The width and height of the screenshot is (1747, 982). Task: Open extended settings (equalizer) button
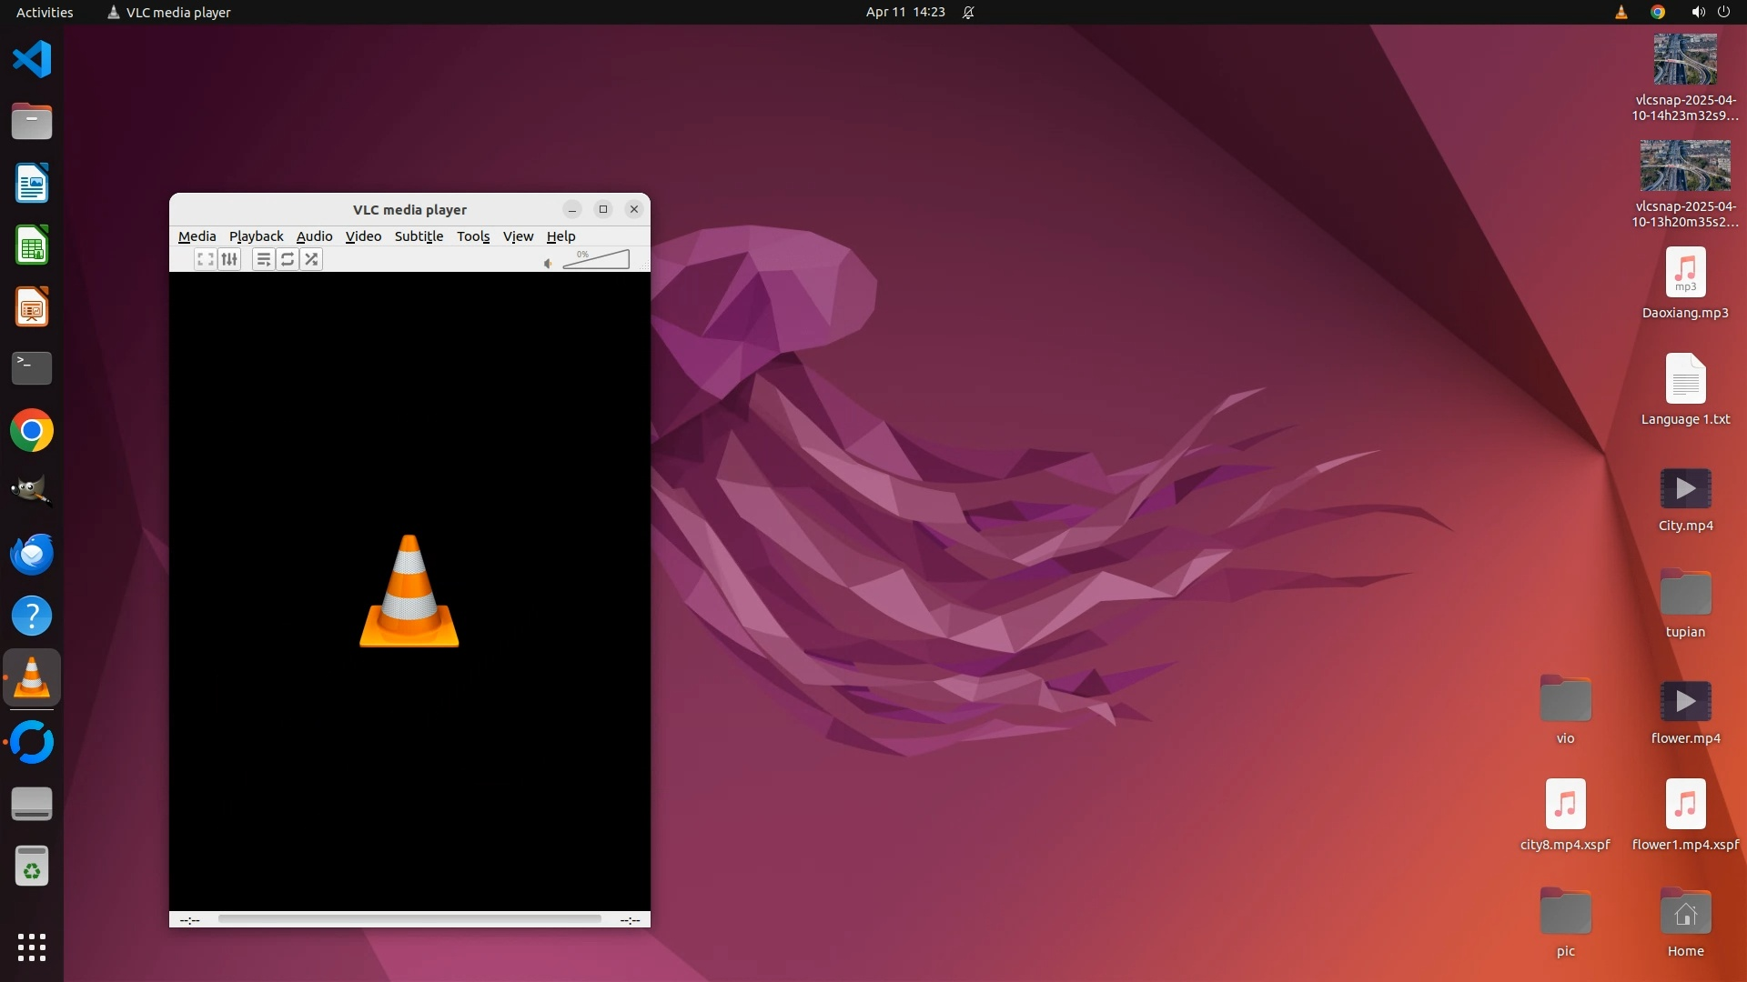[229, 259]
